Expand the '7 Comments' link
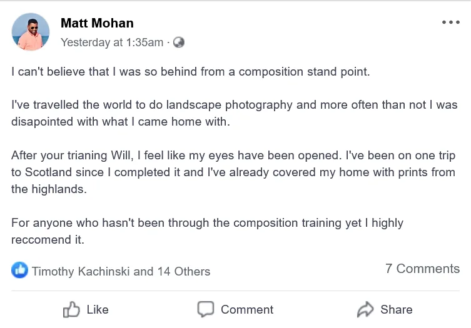The image size is (471, 328). 422,269
